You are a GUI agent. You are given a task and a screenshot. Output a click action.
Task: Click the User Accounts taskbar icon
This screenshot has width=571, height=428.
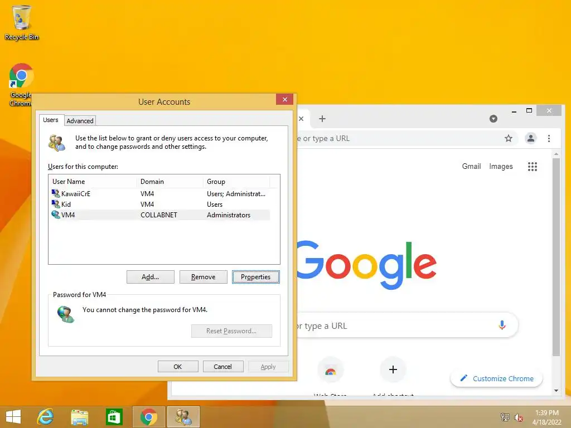(183, 417)
